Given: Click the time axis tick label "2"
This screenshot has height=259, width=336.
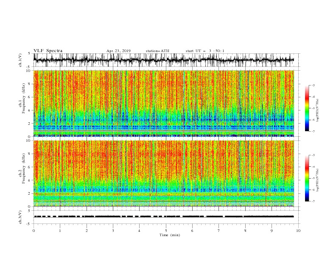Looking at the screenshot, I should click(87, 231).
